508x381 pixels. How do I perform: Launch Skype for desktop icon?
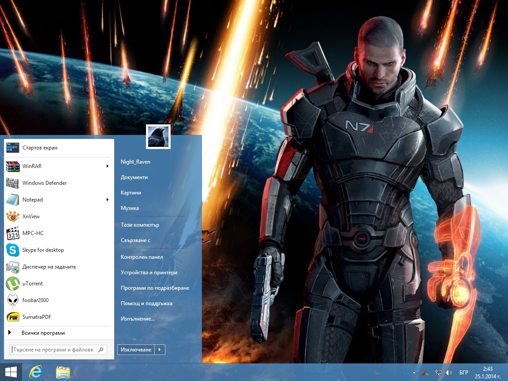pos(13,250)
